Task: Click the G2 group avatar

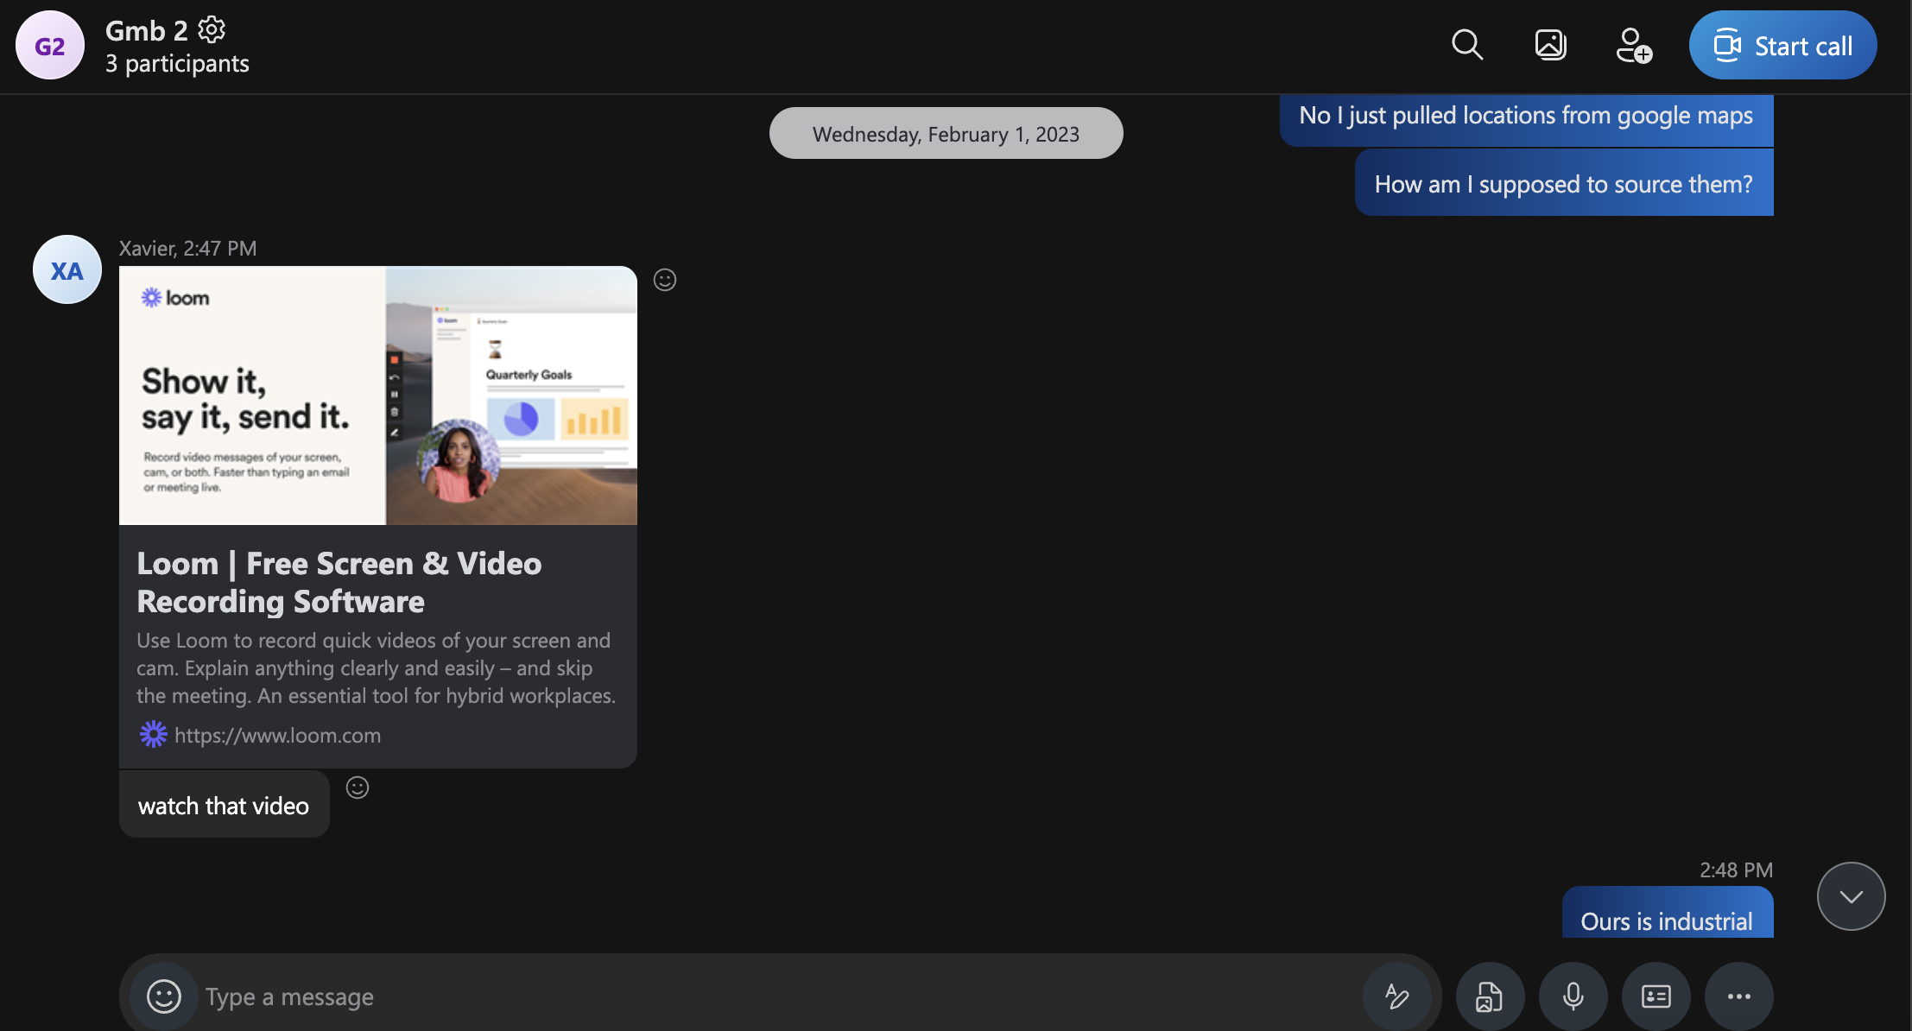Action: (50, 45)
